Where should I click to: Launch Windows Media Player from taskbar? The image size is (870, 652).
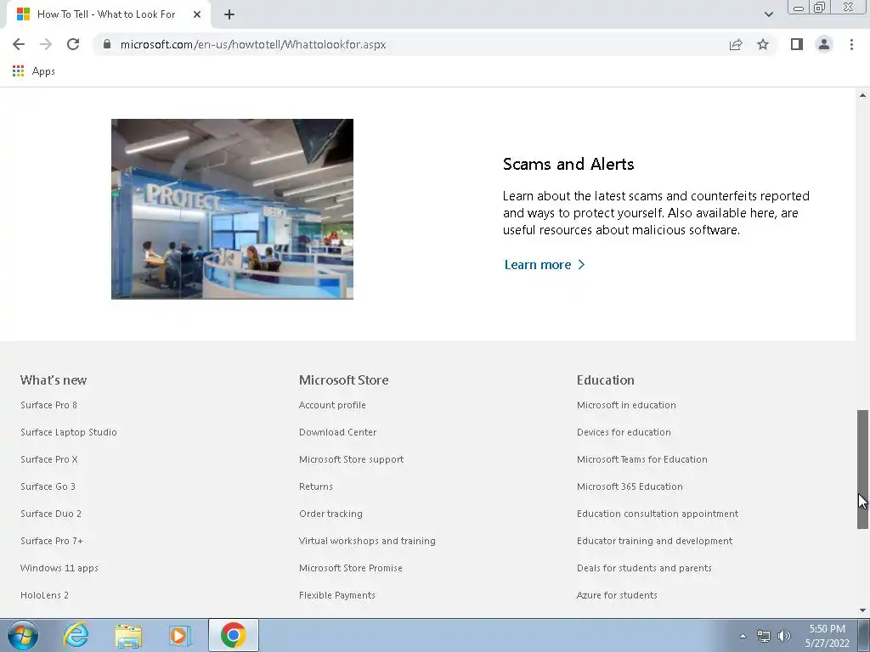[x=180, y=635]
